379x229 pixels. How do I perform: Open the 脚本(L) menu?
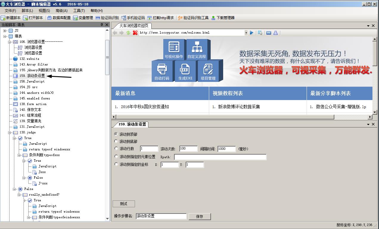pyautogui.click(x=27, y=11)
